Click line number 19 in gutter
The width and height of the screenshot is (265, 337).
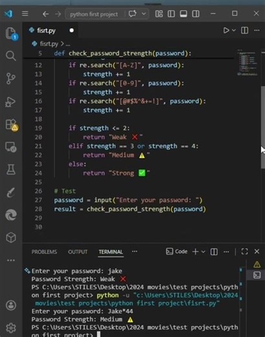coord(38,128)
